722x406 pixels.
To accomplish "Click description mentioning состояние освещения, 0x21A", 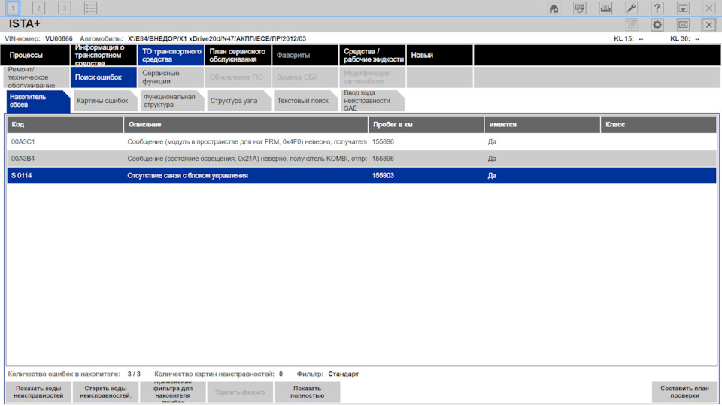I will click(x=247, y=159).
